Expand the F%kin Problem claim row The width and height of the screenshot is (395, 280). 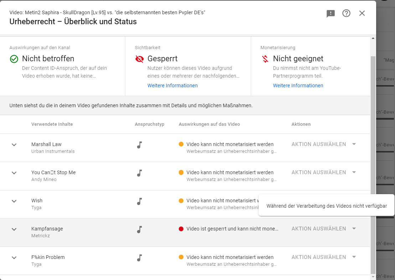coord(14,258)
